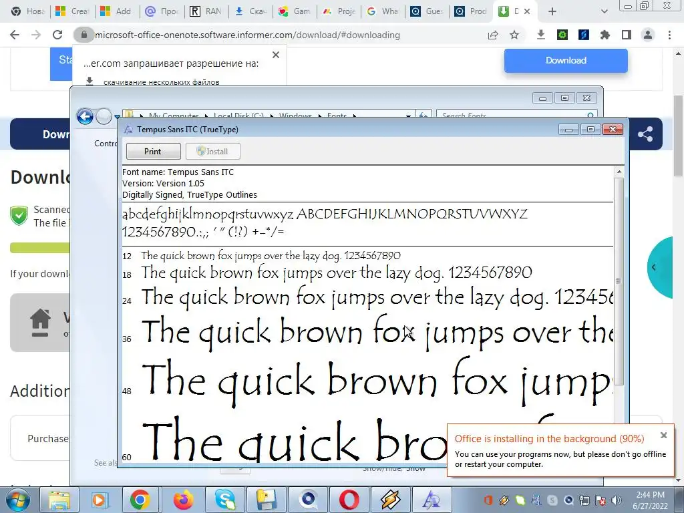
Task: Click the Print button in the font viewer
Action: [153, 152]
